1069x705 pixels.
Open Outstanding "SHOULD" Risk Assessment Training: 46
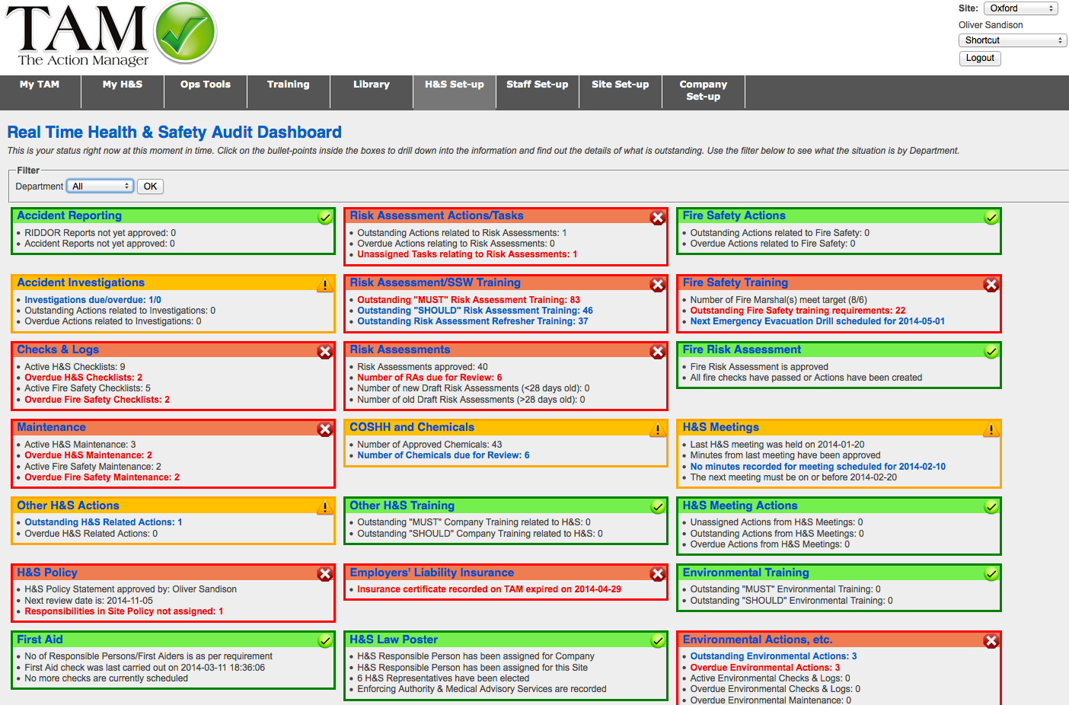[x=475, y=311]
